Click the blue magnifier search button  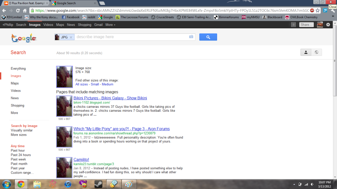click(x=208, y=37)
